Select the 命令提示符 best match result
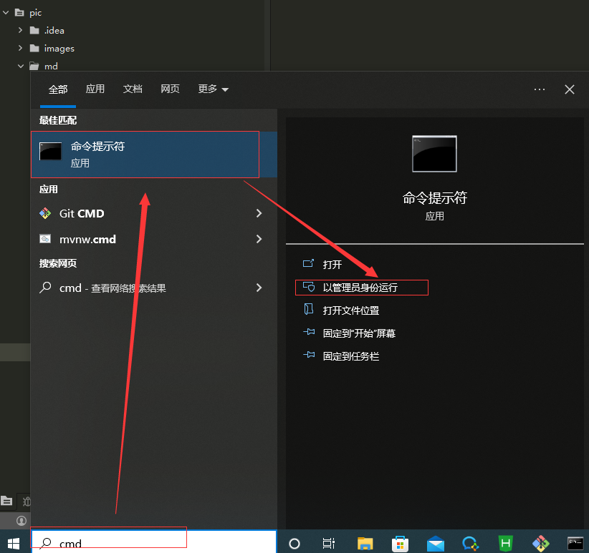 145,154
